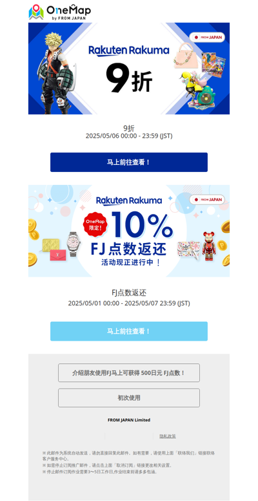258x501 pixels.
Task: Click the 介绍朋友使用FJ referral button
Action: click(x=129, y=372)
